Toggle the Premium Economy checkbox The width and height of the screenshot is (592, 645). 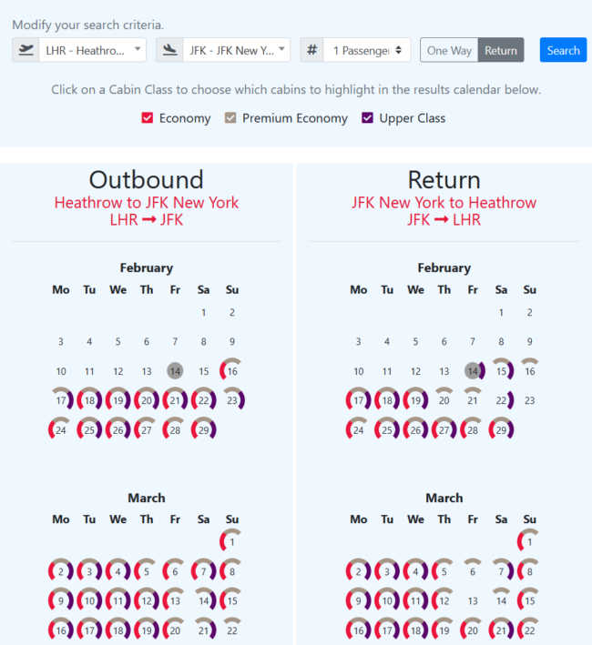click(x=231, y=118)
